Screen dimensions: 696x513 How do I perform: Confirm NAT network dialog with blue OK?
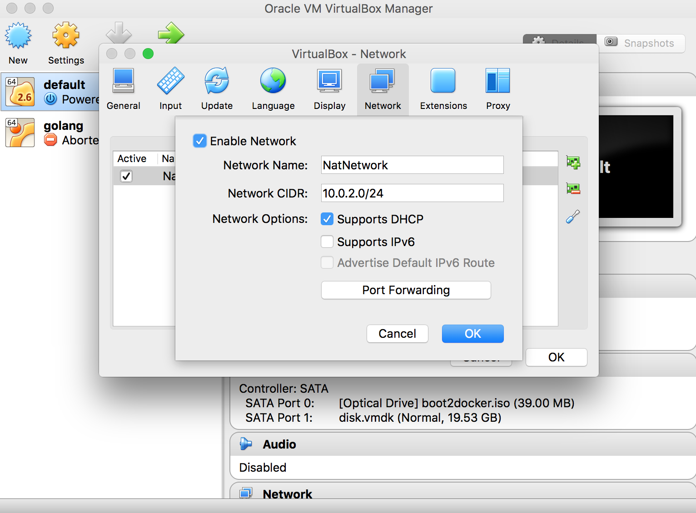coord(473,334)
